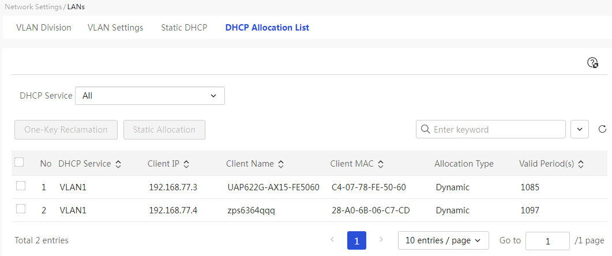The image size is (612, 256).
Task: Switch to the VLAN Settings tab
Action: pyautogui.click(x=115, y=28)
